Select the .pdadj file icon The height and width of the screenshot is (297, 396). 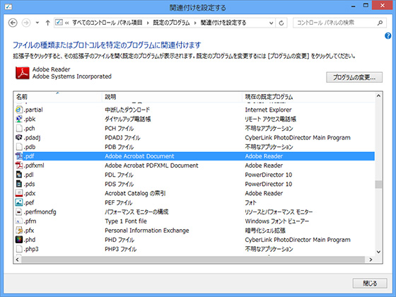[19, 137]
